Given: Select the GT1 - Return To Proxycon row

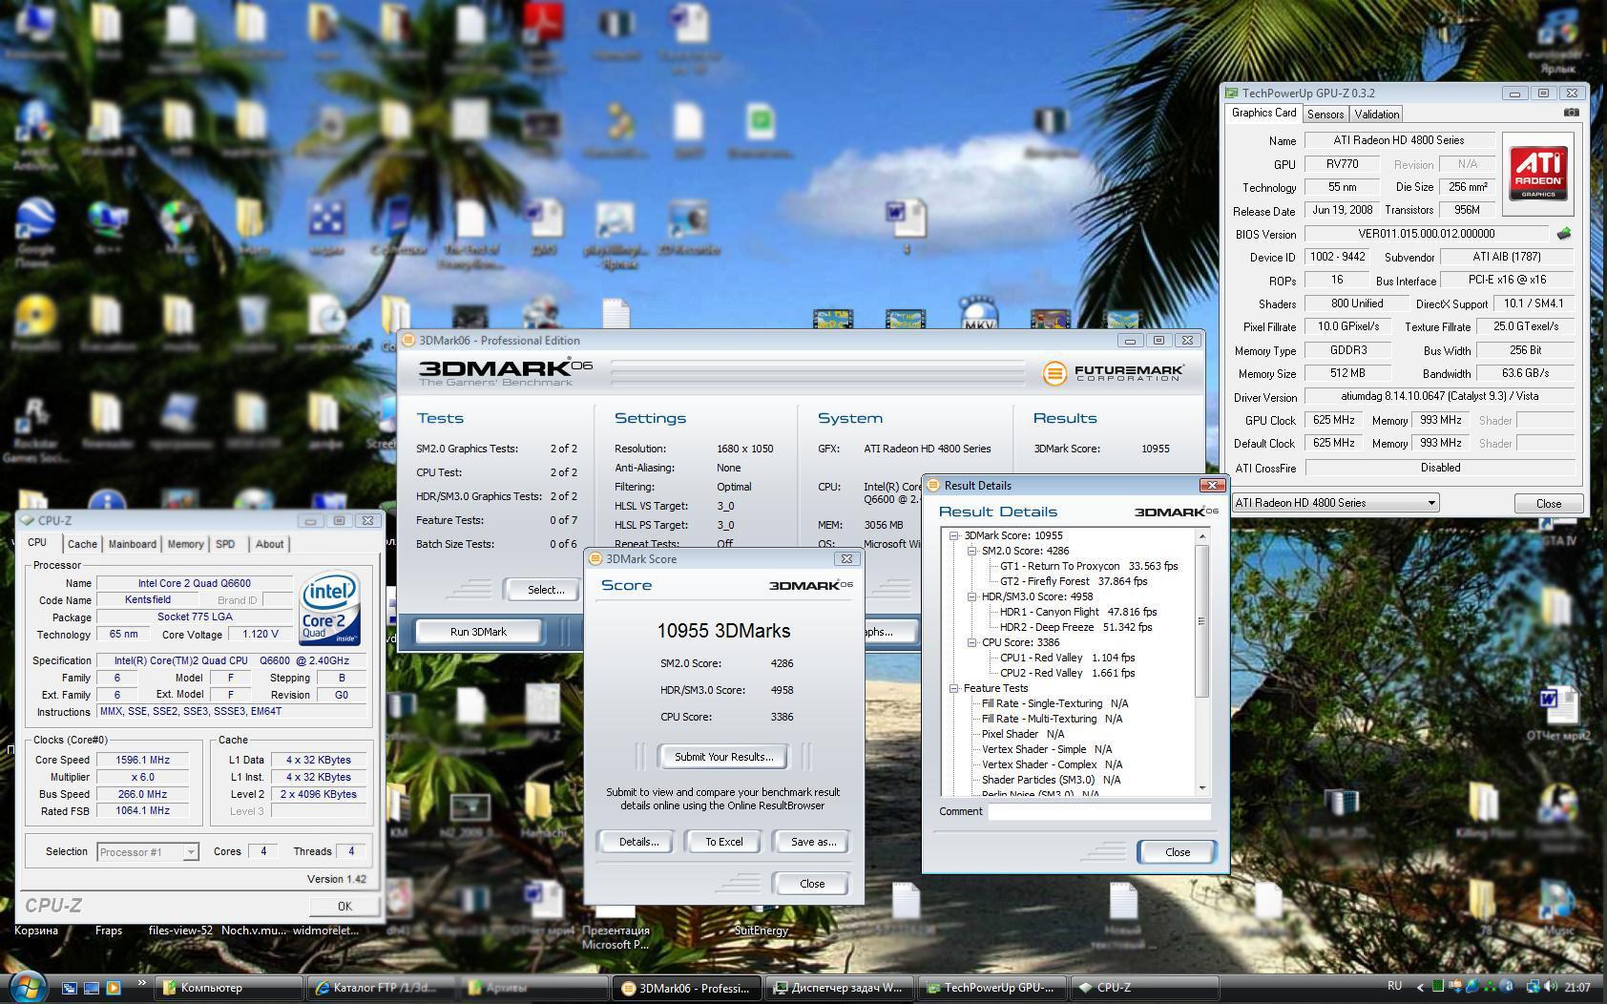Looking at the screenshot, I should pos(1089,566).
